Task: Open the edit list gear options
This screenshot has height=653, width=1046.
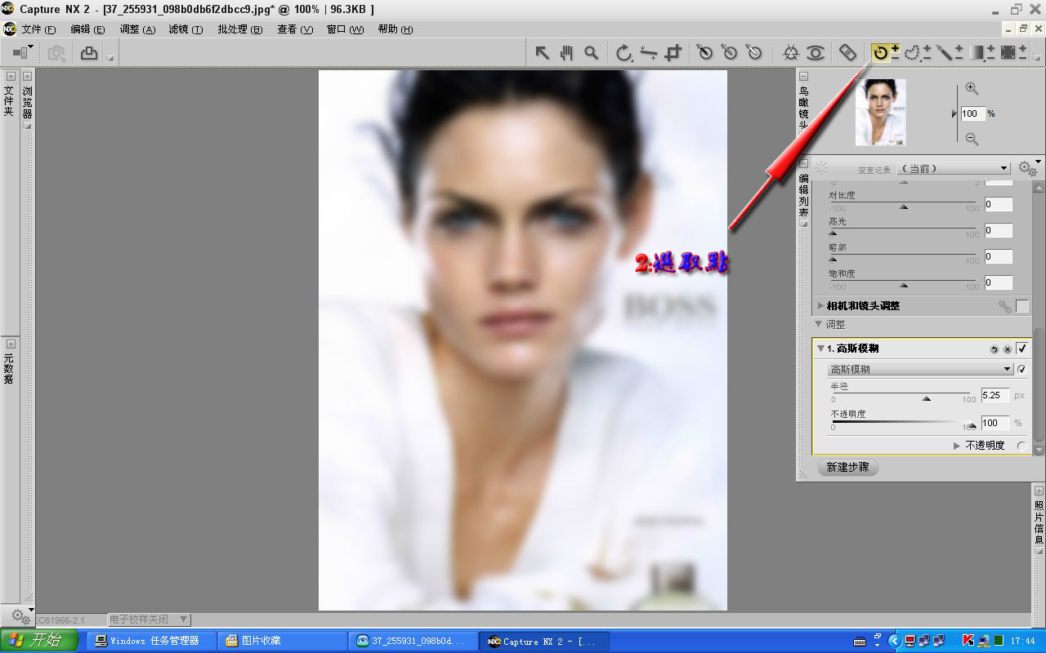Action: point(1026,168)
